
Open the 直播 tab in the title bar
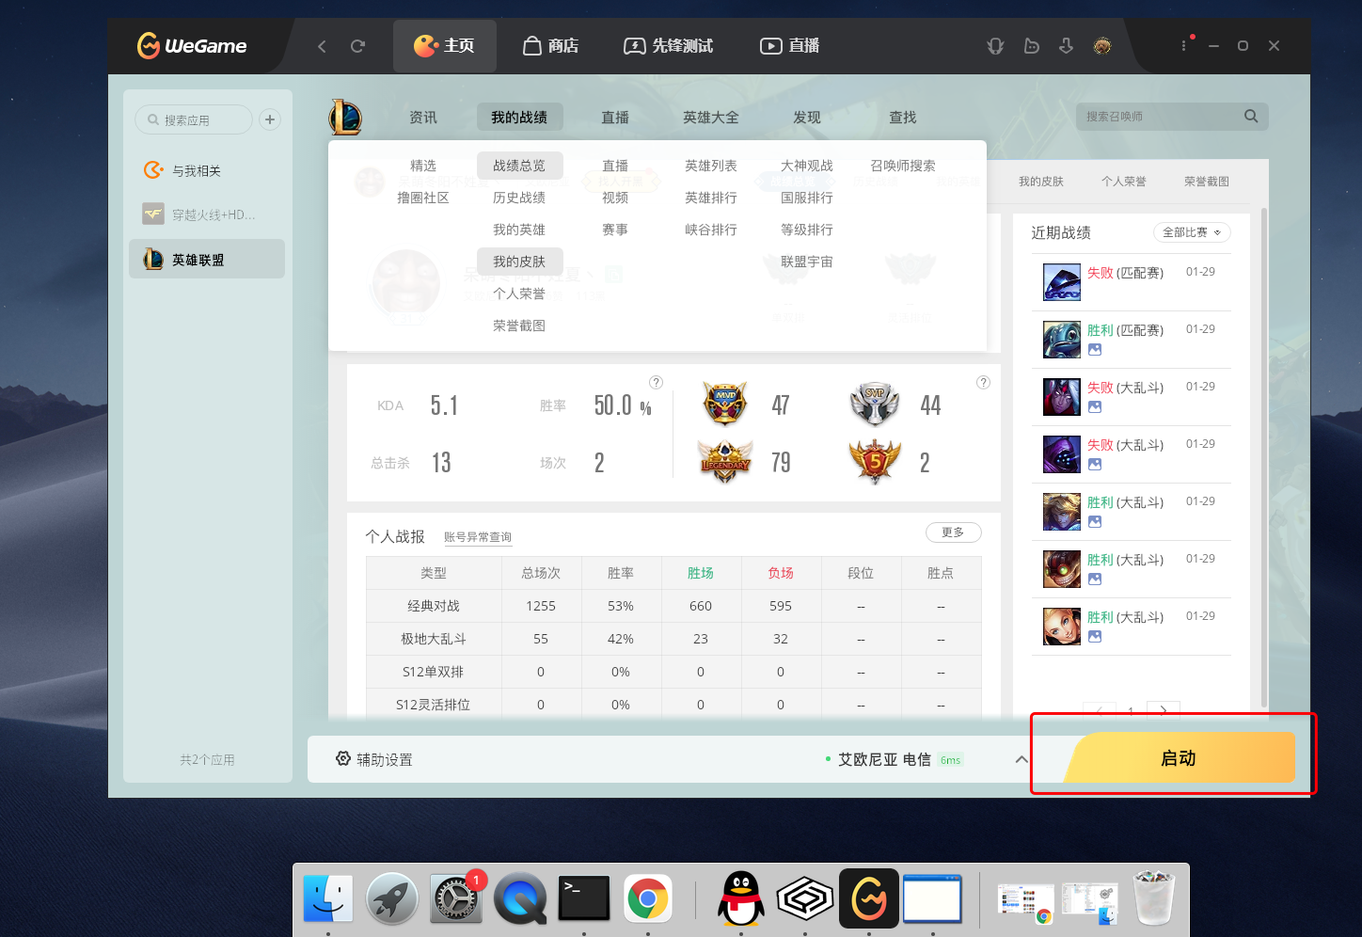(x=790, y=46)
